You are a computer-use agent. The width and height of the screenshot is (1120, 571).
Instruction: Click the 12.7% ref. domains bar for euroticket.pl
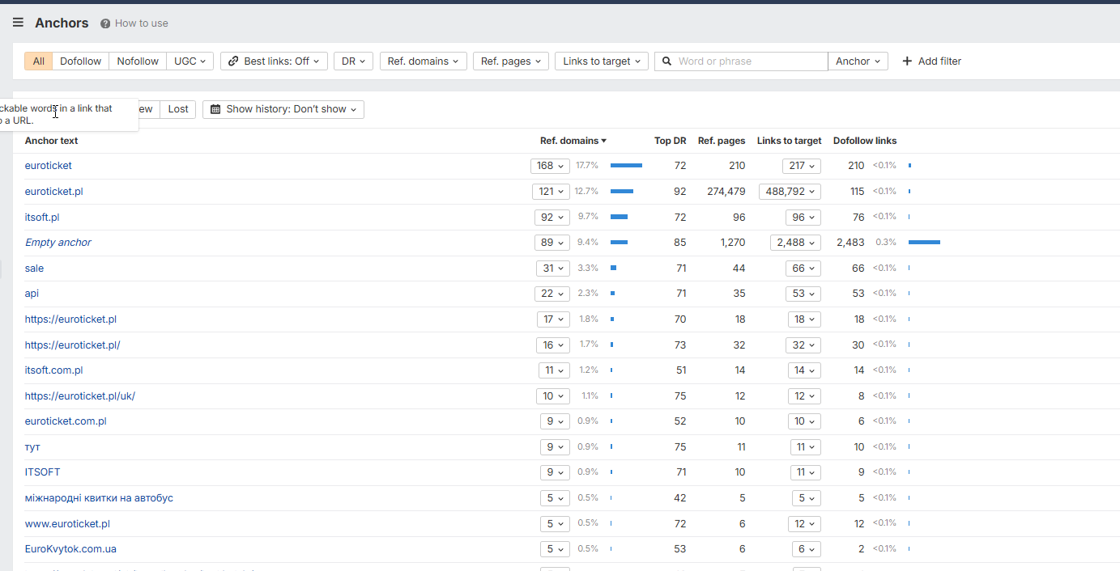622,192
